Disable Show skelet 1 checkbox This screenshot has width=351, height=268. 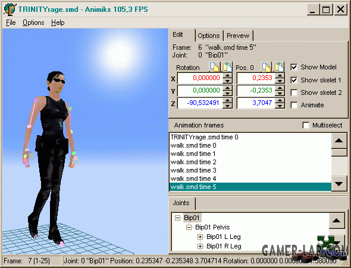click(294, 80)
